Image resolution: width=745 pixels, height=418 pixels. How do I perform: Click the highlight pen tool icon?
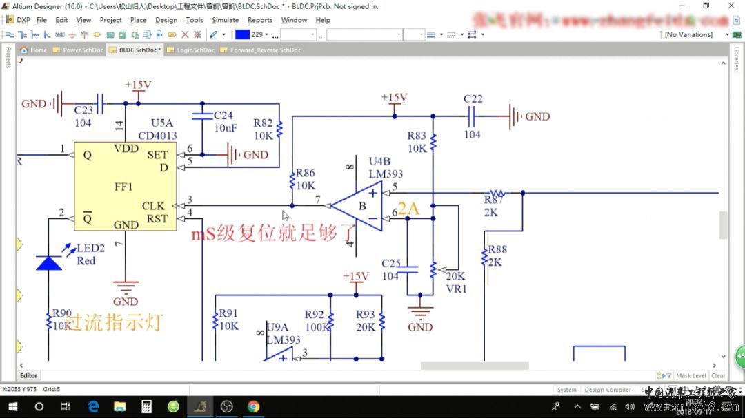coord(214,34)
